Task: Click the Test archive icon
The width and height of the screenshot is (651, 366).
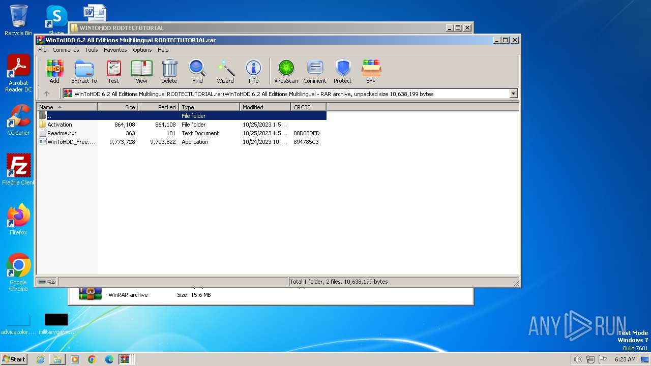Action: tap(113, 71)
